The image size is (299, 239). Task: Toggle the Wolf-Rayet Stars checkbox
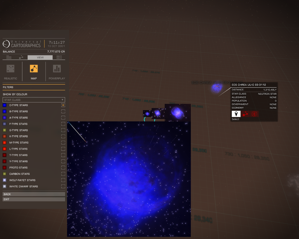tap(63, 180)
